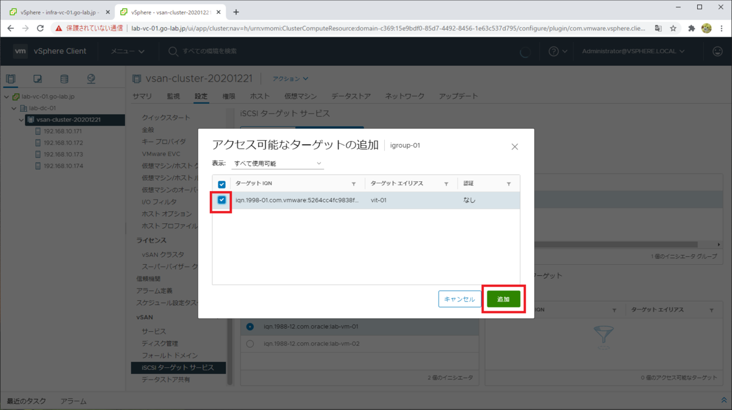Open the help question mark menu
Image resolution: width=732 pixels, height=410 pixels.
557,51
